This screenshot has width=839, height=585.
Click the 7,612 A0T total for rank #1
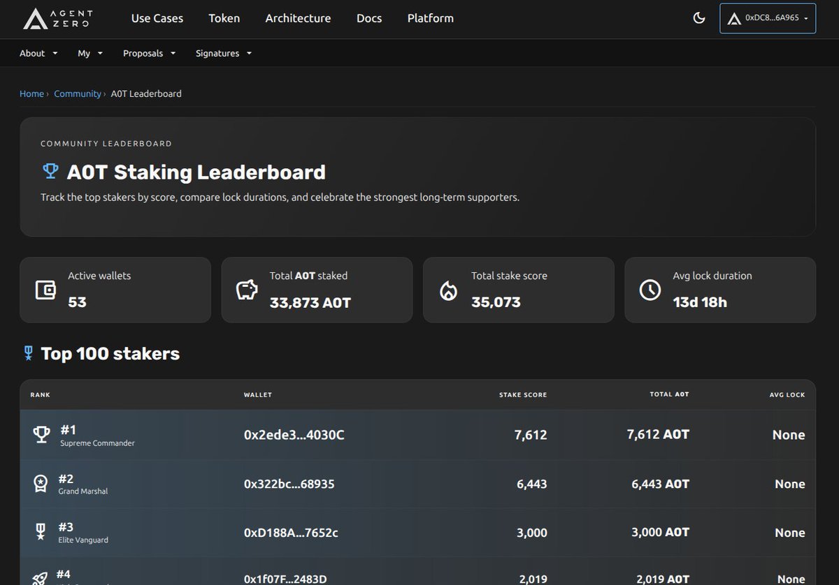click(x=658, y=434)
